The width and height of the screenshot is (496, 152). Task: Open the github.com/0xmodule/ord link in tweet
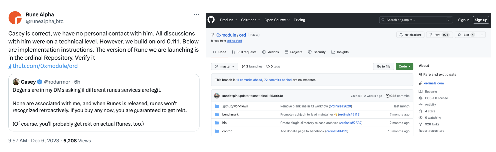[43, 66]
